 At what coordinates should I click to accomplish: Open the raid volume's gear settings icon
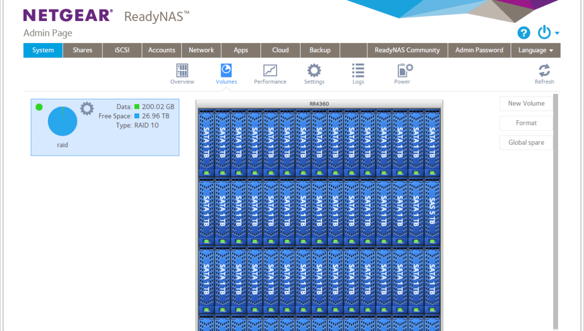(x=87, y=108)
